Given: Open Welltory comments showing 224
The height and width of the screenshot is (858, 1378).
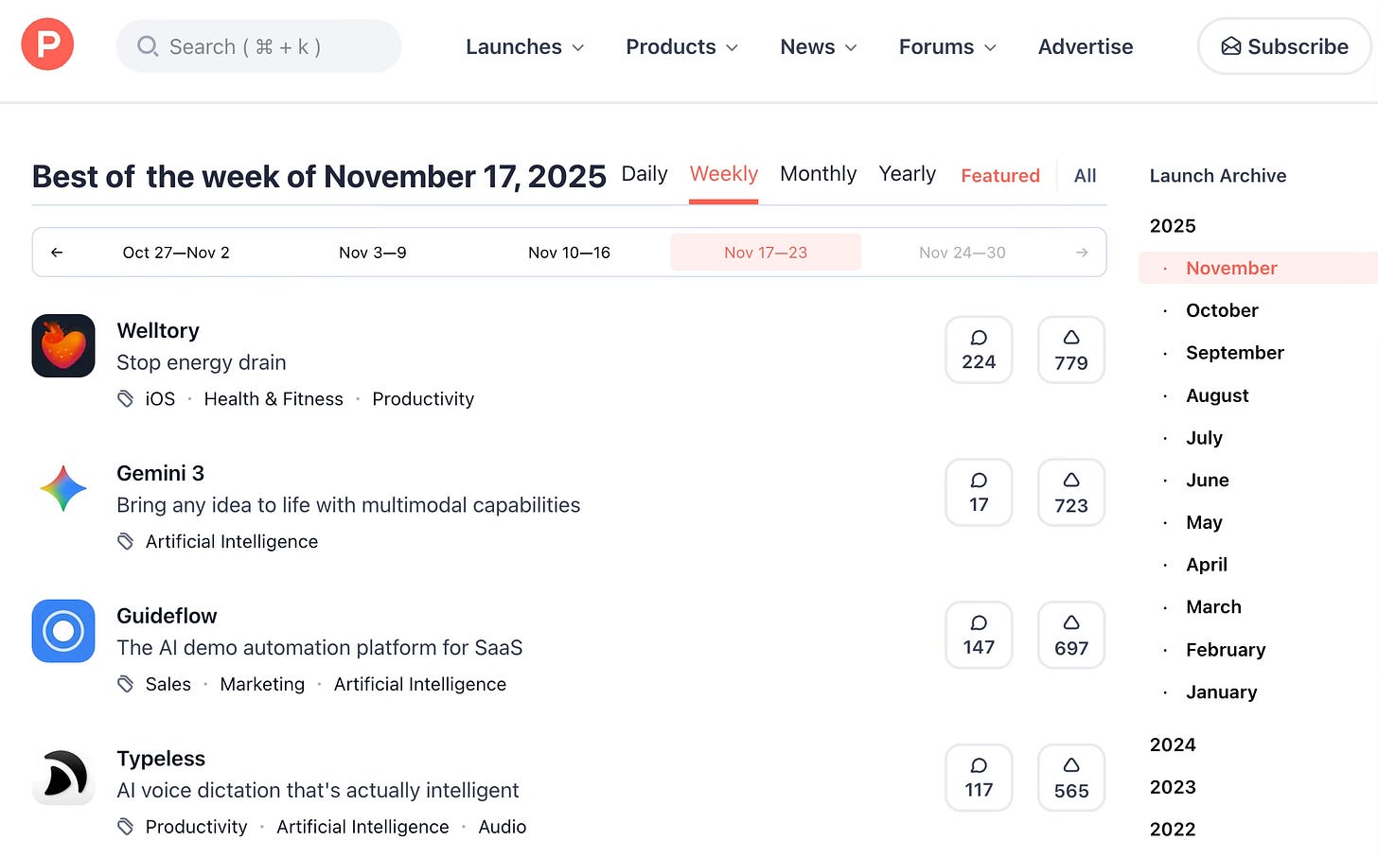Looking at the screenshot, I should click(979, 350).
